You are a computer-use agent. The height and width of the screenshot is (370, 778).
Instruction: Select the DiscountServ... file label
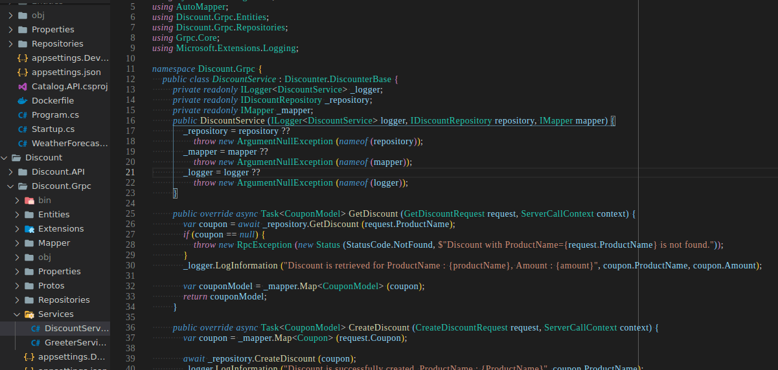(75, 328)
